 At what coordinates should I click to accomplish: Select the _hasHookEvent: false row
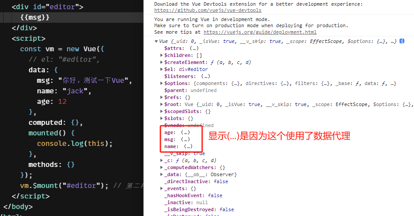pos(193,195)
